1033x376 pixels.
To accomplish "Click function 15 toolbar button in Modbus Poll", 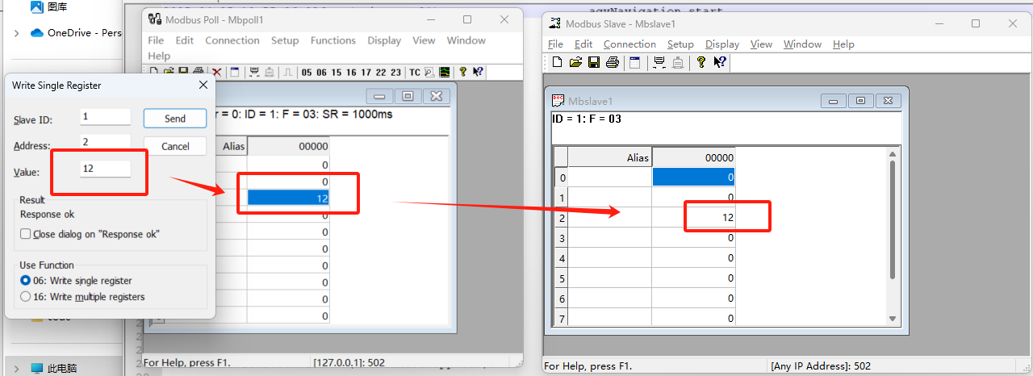I will 337,73.
